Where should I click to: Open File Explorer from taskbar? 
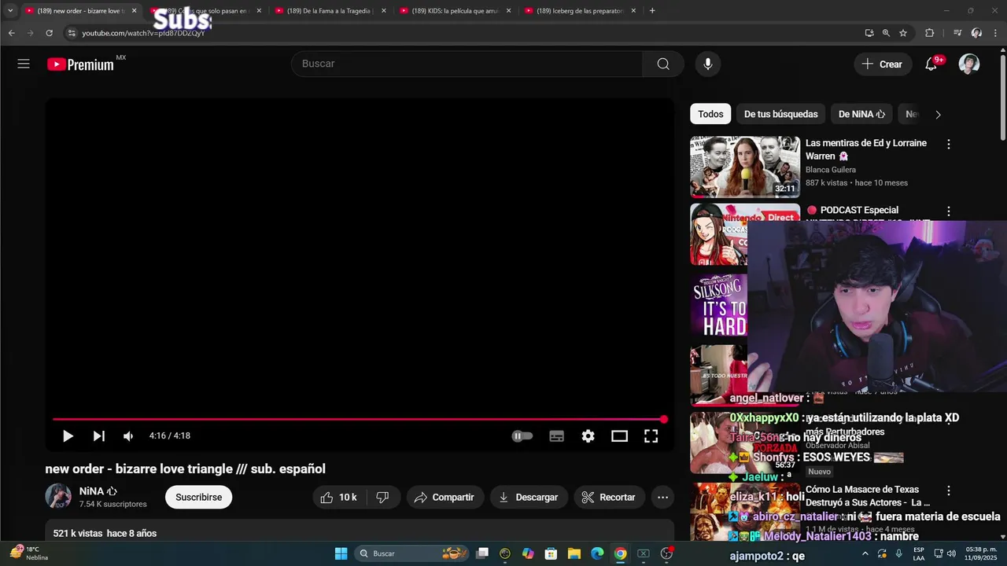coord(574,553)
